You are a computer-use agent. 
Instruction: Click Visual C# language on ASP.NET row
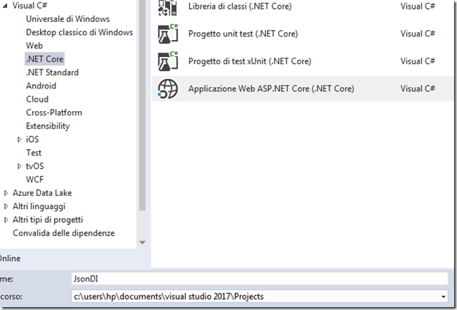tap(418, 88)
